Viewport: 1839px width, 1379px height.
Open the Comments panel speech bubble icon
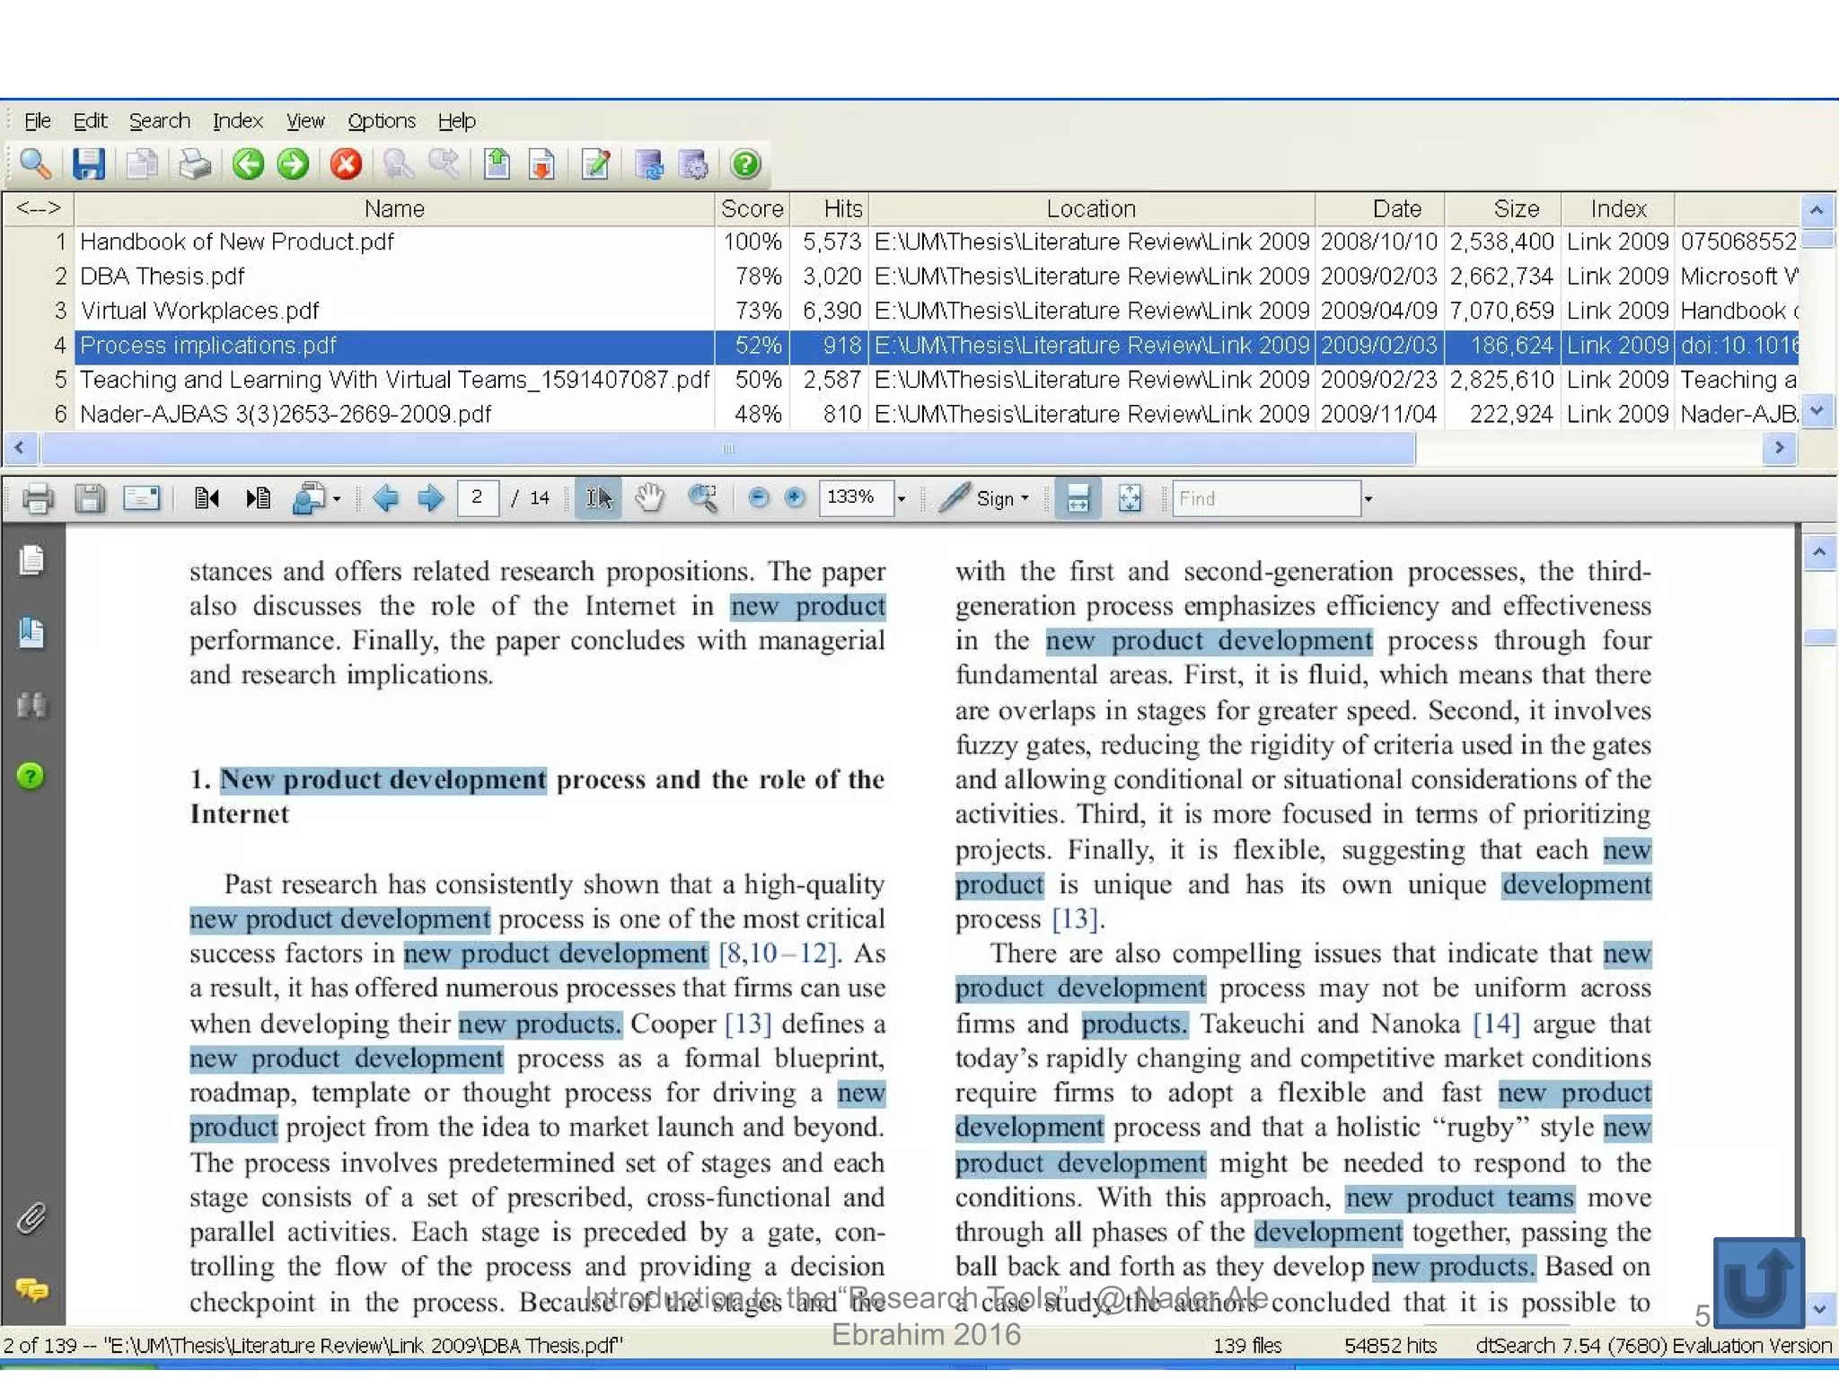click(32, 1290)
